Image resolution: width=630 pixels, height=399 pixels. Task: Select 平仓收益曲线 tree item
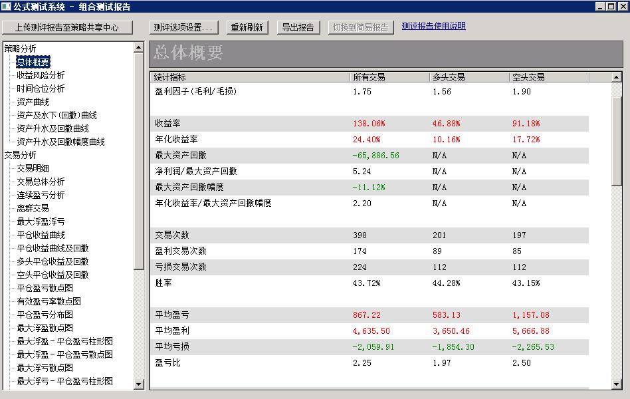click(41, 235)
